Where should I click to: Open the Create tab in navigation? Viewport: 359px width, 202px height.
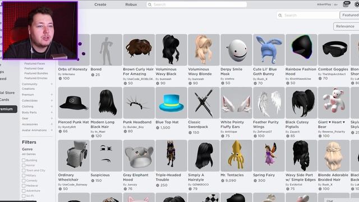pyautogui.click(x=100, y=4)
